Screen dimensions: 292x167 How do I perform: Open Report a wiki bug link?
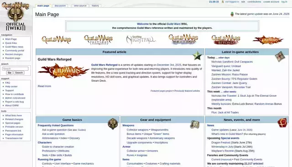click(15, 102)
